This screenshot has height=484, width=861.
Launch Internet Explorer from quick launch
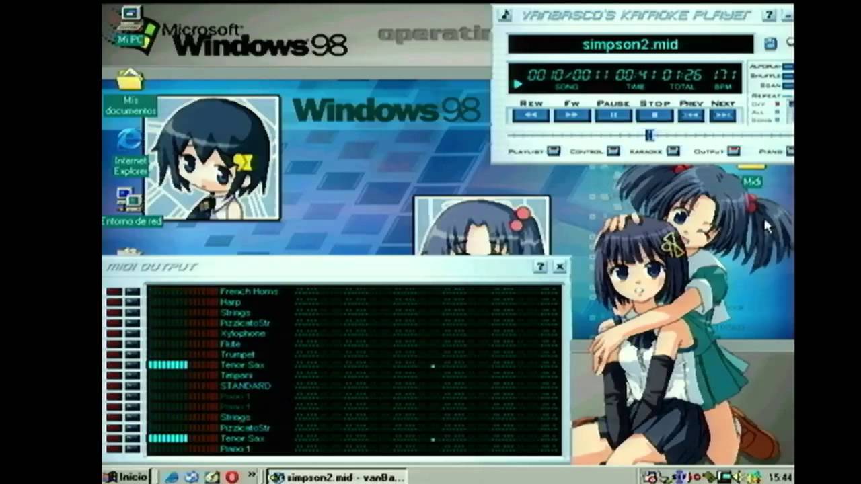point(172,477)
